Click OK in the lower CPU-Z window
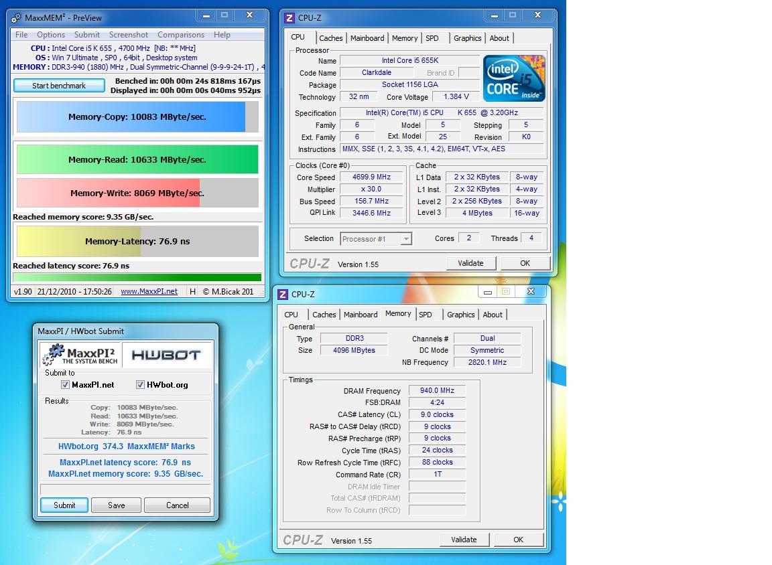 tap(519, 540)
